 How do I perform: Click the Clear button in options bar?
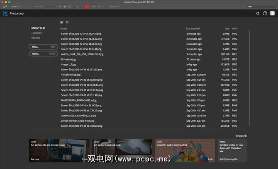[x=77, y=7]
